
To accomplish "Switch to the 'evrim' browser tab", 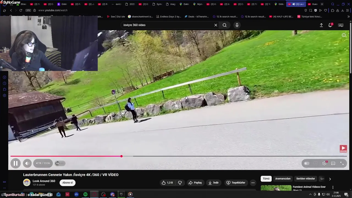I will 116,4.
